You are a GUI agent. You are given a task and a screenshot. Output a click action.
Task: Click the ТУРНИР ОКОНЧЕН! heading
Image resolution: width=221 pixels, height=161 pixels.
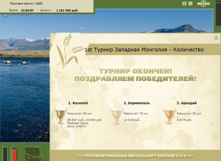tap(135, 71)
